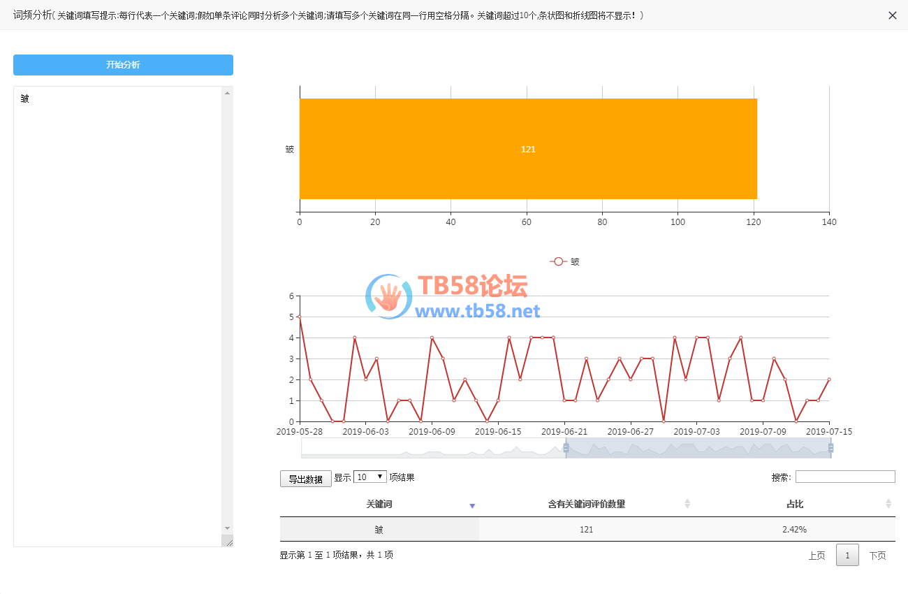Select page 1 in pagination
The width and height of the screenshot is (908, 594).
(847, 556)
